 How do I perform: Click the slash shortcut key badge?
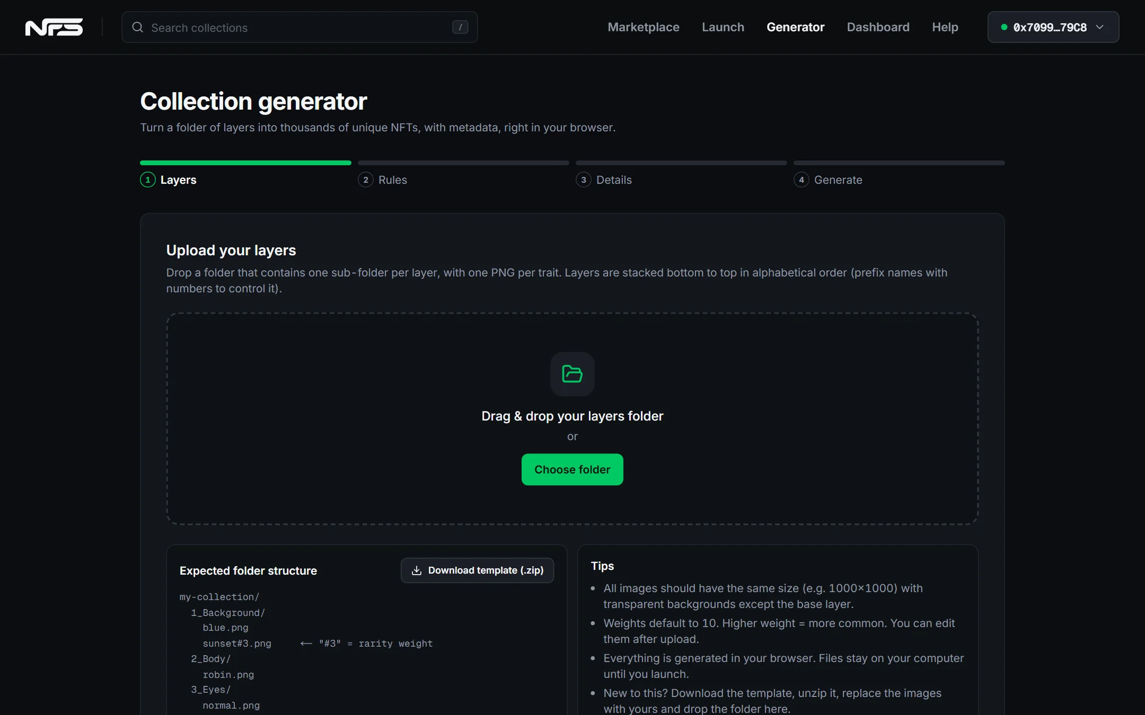click(460, 27)
